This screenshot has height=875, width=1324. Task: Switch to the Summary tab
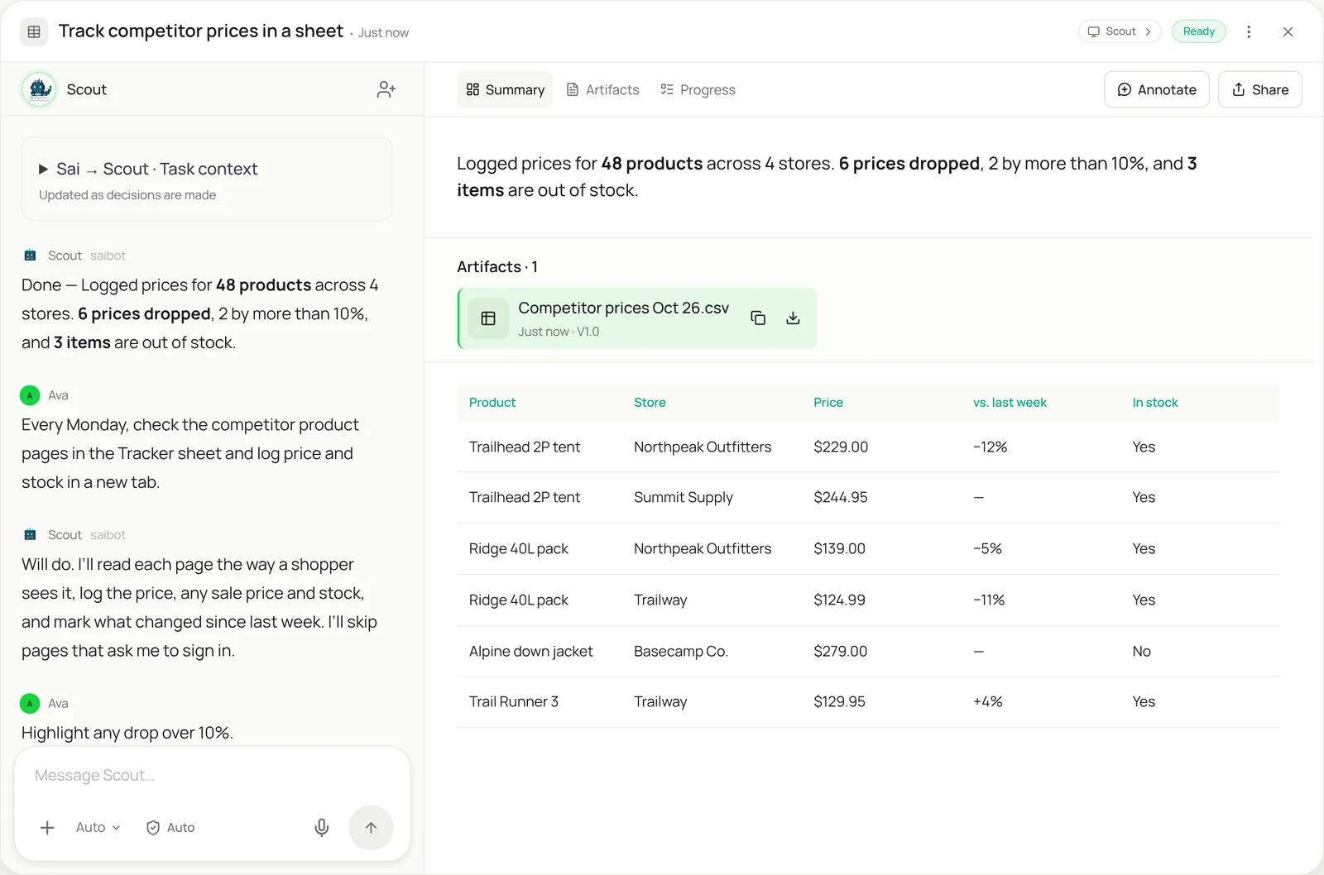click(505, 89)
